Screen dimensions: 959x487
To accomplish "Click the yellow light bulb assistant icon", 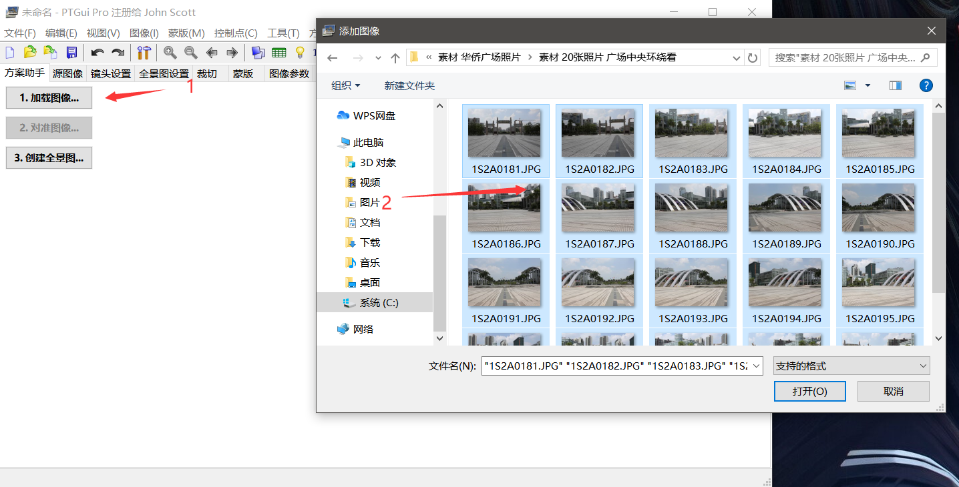I will 299,52.
